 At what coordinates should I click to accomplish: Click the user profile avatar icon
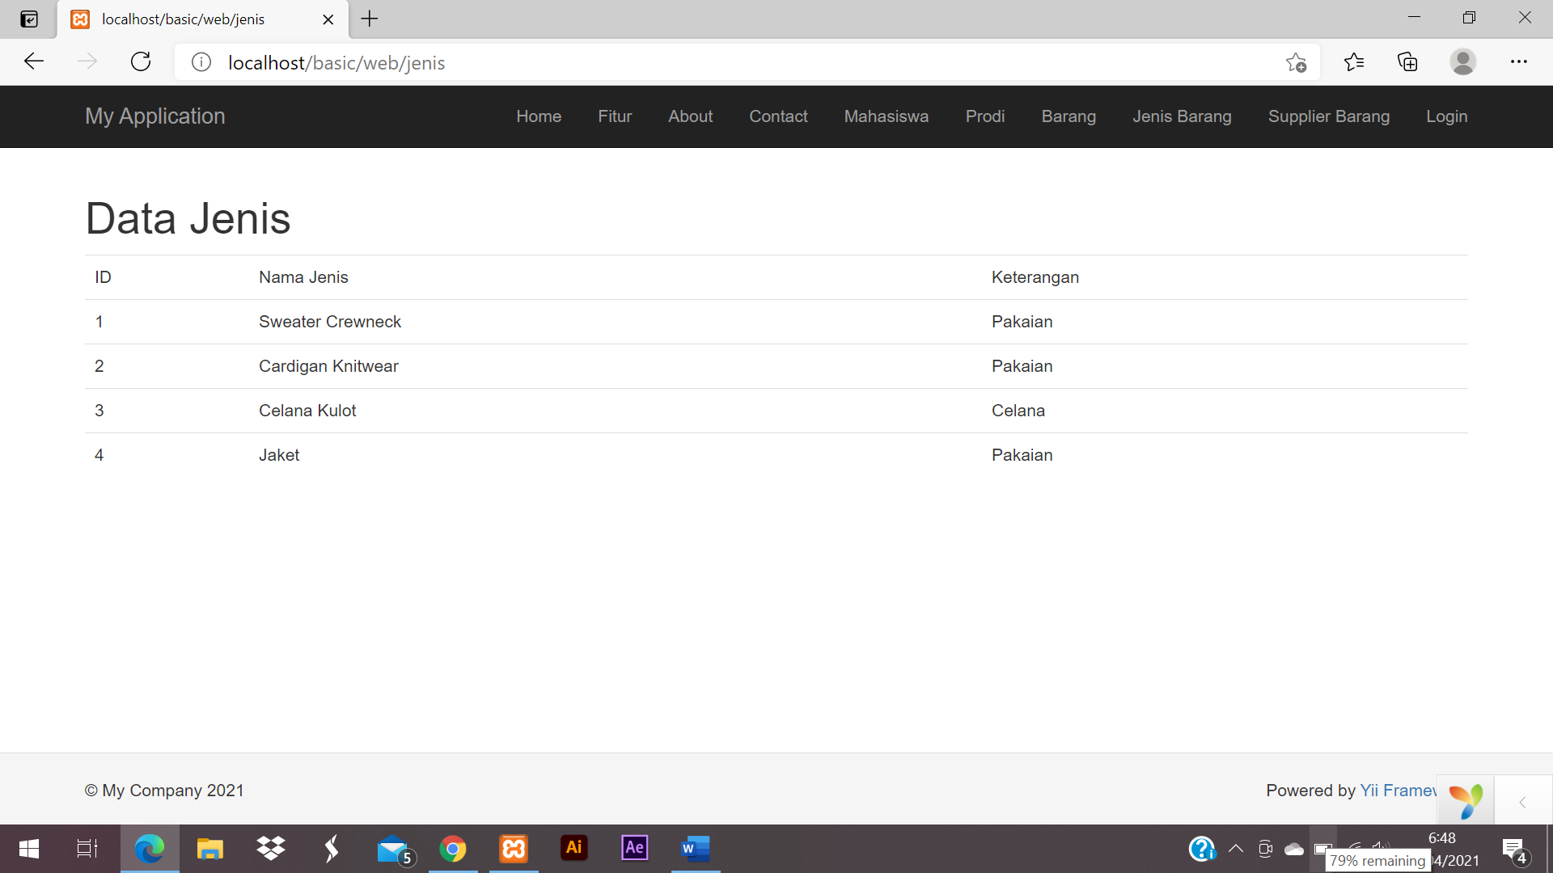pyautogui.click(x=1462, y=62)
